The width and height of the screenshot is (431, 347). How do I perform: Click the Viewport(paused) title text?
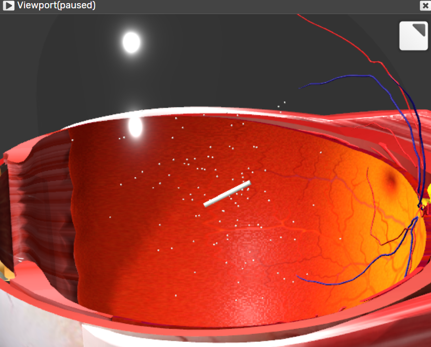tap(56, 6)
